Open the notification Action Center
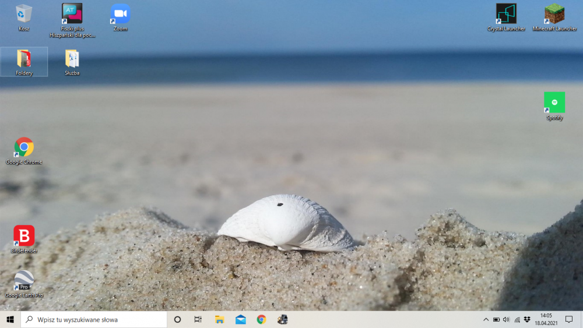Screen dimensions: 583x328 [569, 319]
